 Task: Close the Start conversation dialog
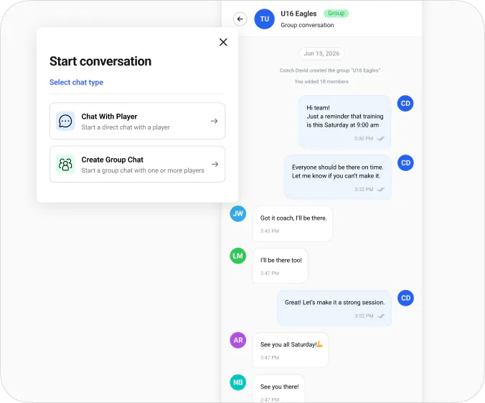223,42
